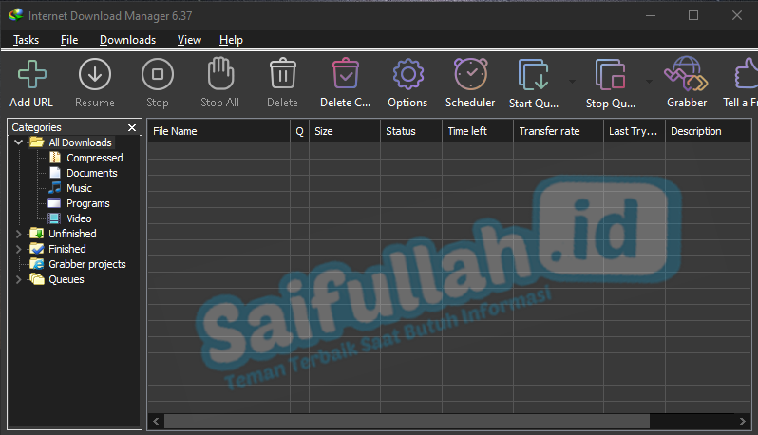Click the Delete trash icon
This screenshot has width=758, height=435.
click(x=283, y=73)
